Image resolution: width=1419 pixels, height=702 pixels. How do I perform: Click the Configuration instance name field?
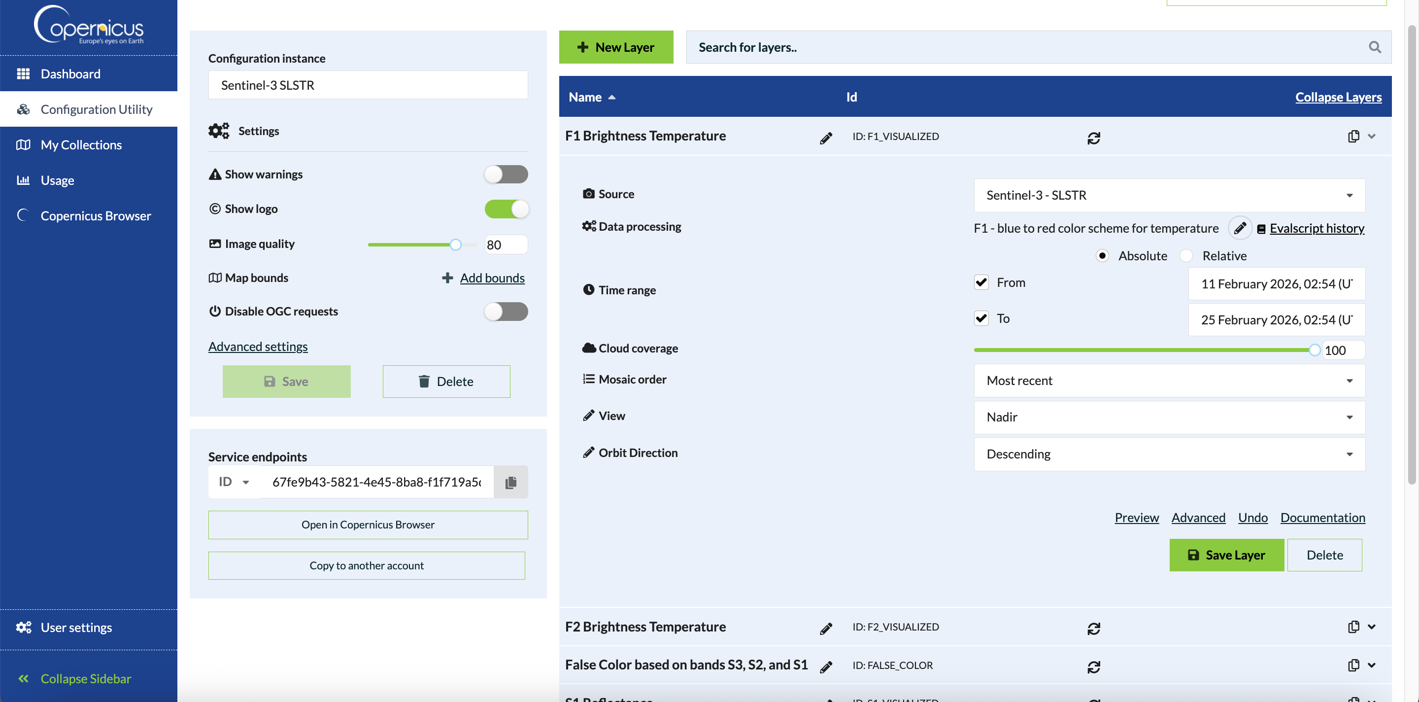click(368, 85)
